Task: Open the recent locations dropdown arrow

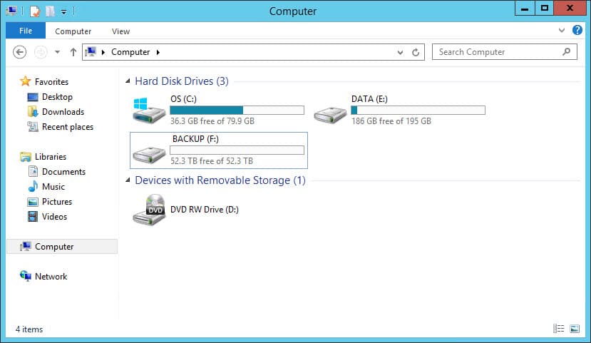Action: click(x=57, y=52)
